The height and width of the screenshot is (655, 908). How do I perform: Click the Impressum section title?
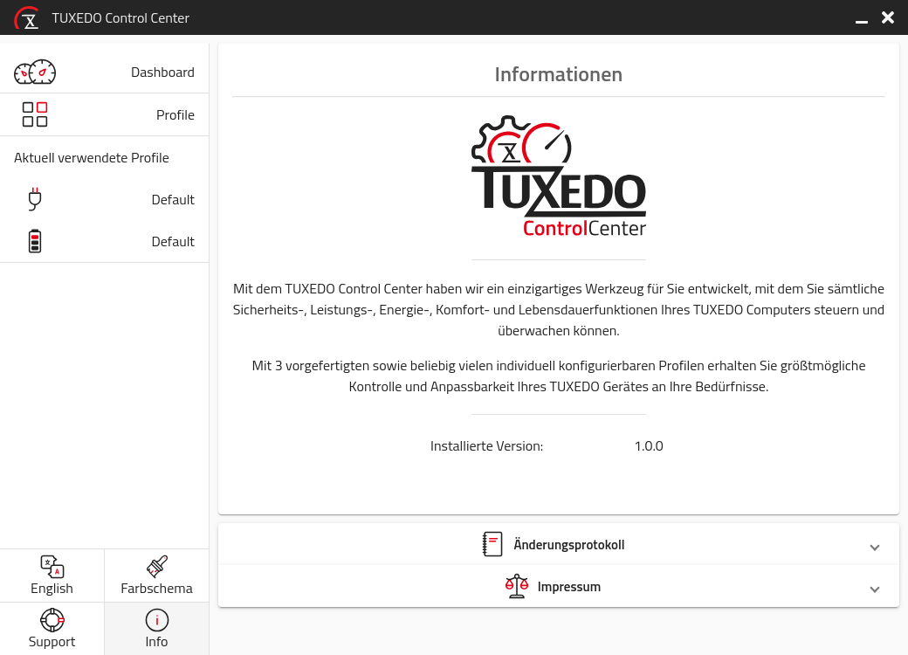click(x=568, y=587)
